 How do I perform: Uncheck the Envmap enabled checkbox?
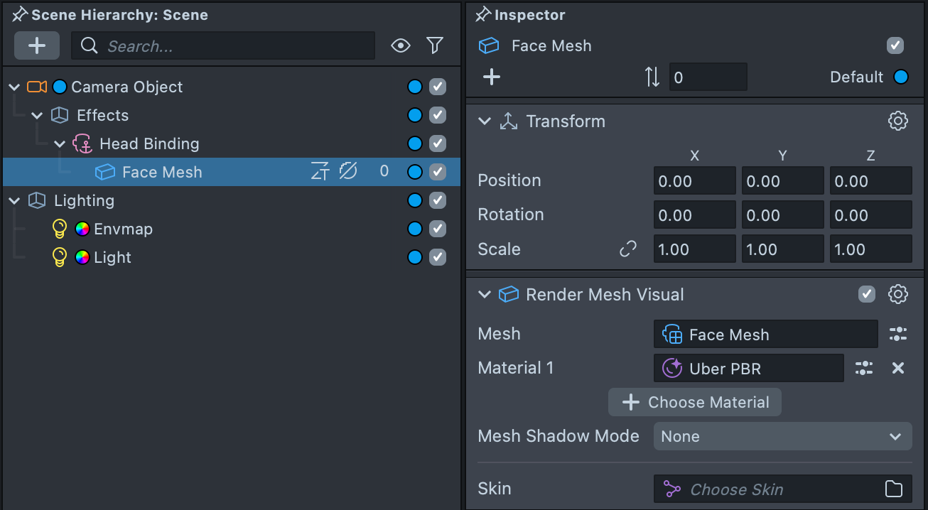(438, 229)
